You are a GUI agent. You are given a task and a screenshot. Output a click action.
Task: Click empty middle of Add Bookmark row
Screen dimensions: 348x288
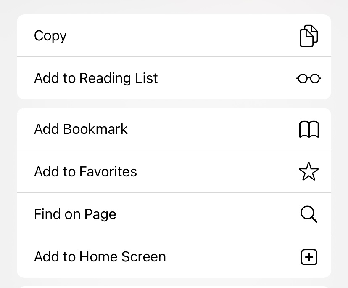210,129
